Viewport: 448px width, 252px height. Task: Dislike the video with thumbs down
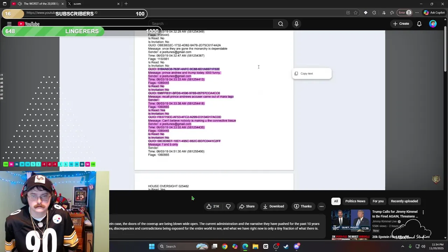[x=228, y=206]
